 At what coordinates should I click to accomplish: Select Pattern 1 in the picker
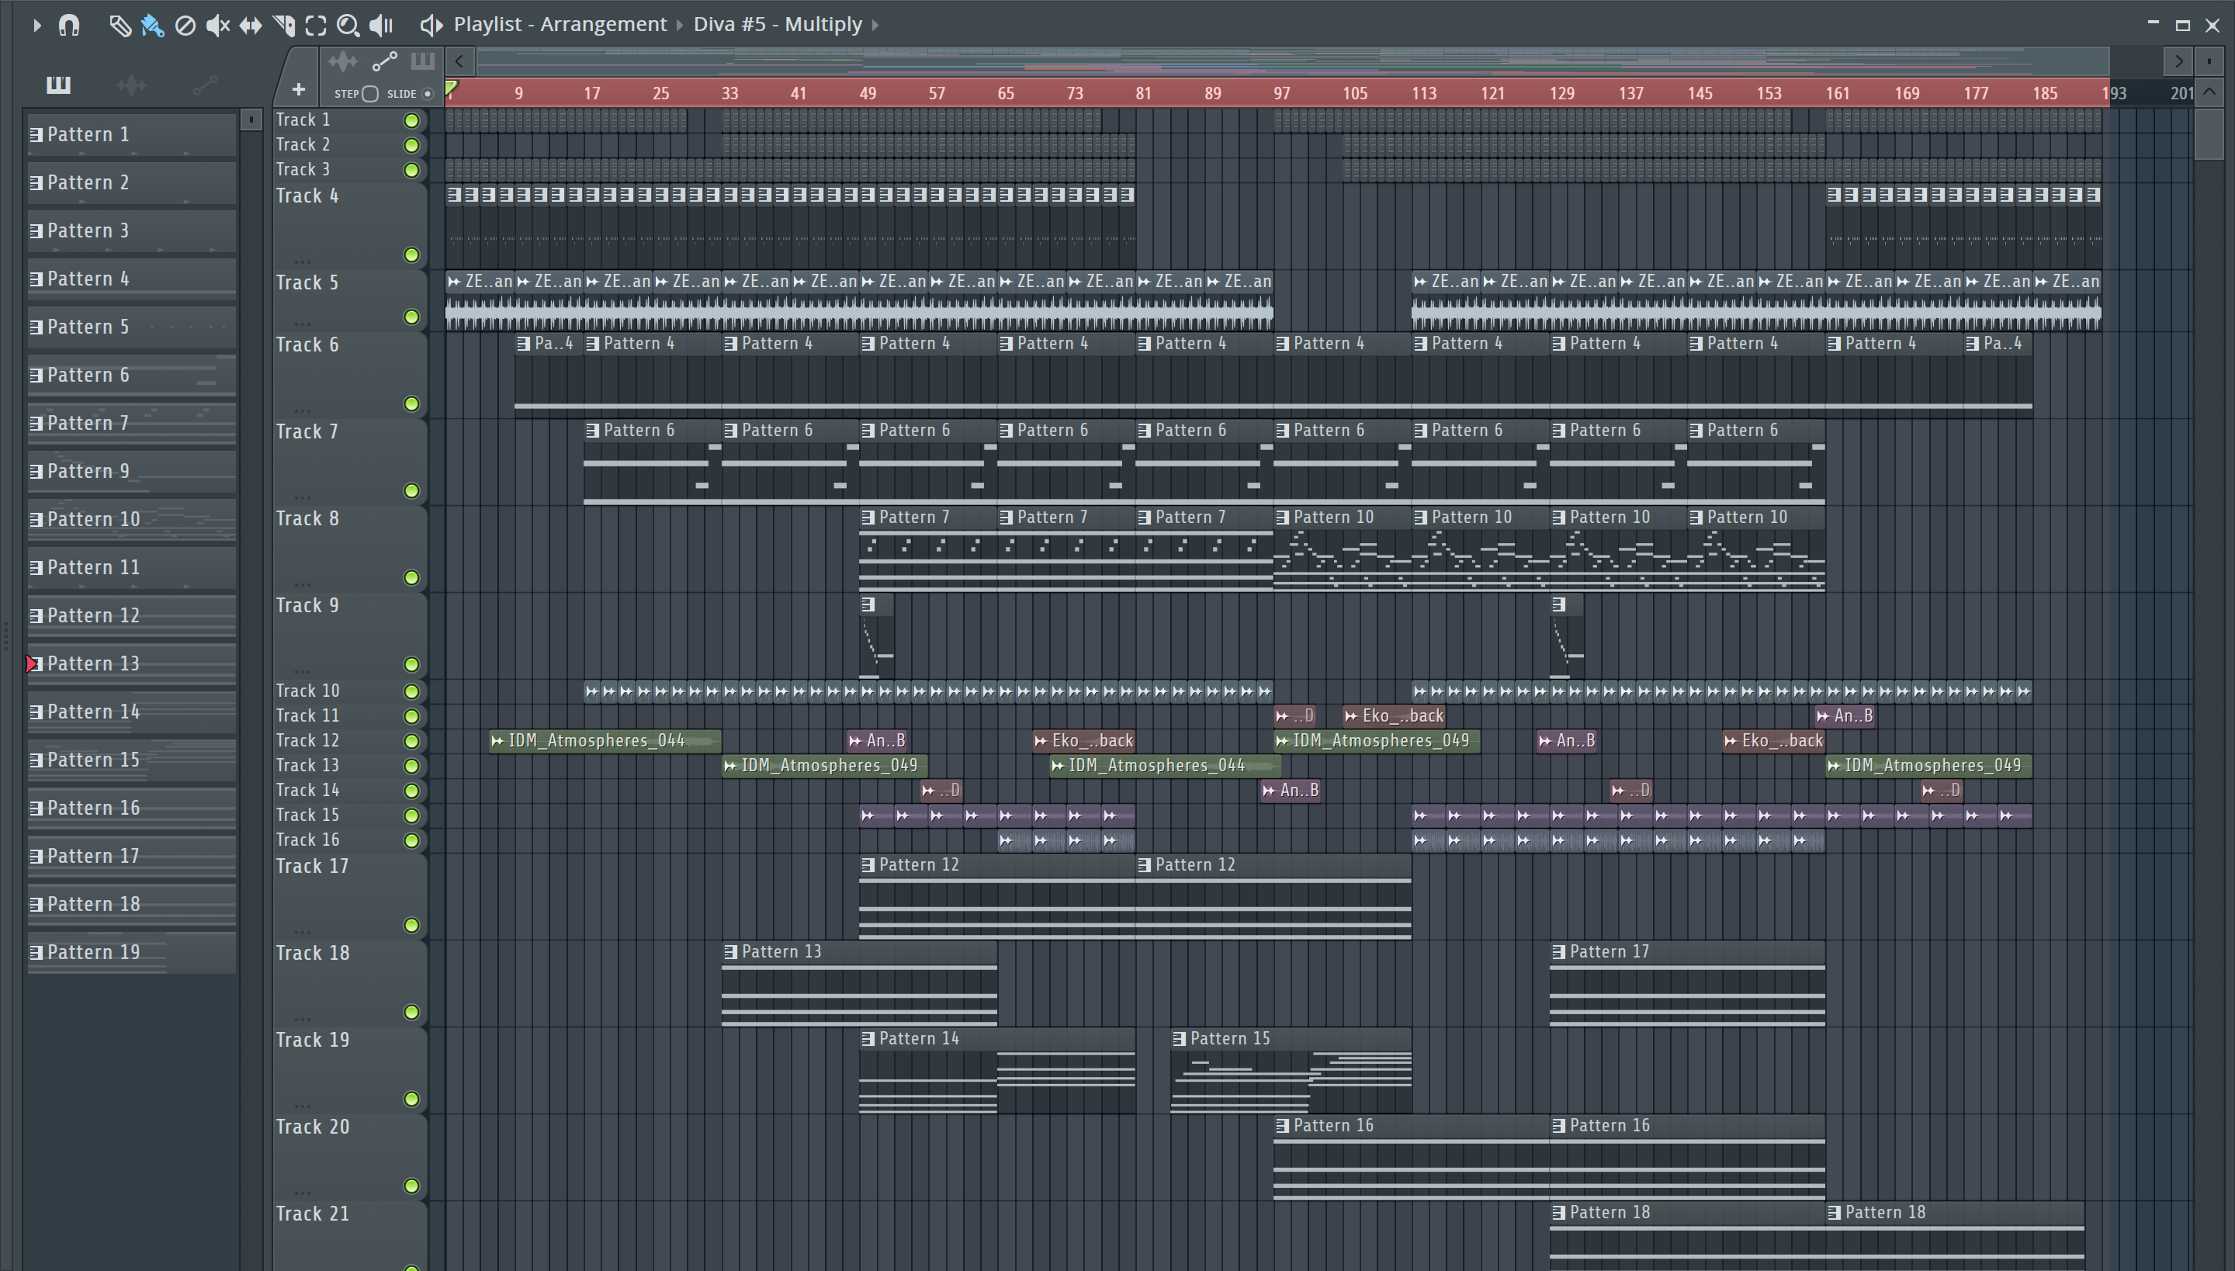click(x=131, y=134)
